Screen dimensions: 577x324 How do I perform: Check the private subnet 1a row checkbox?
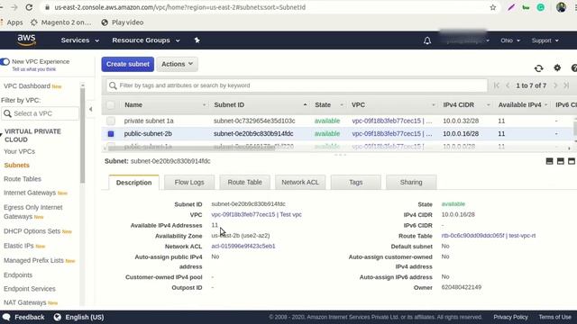point(111,121)
